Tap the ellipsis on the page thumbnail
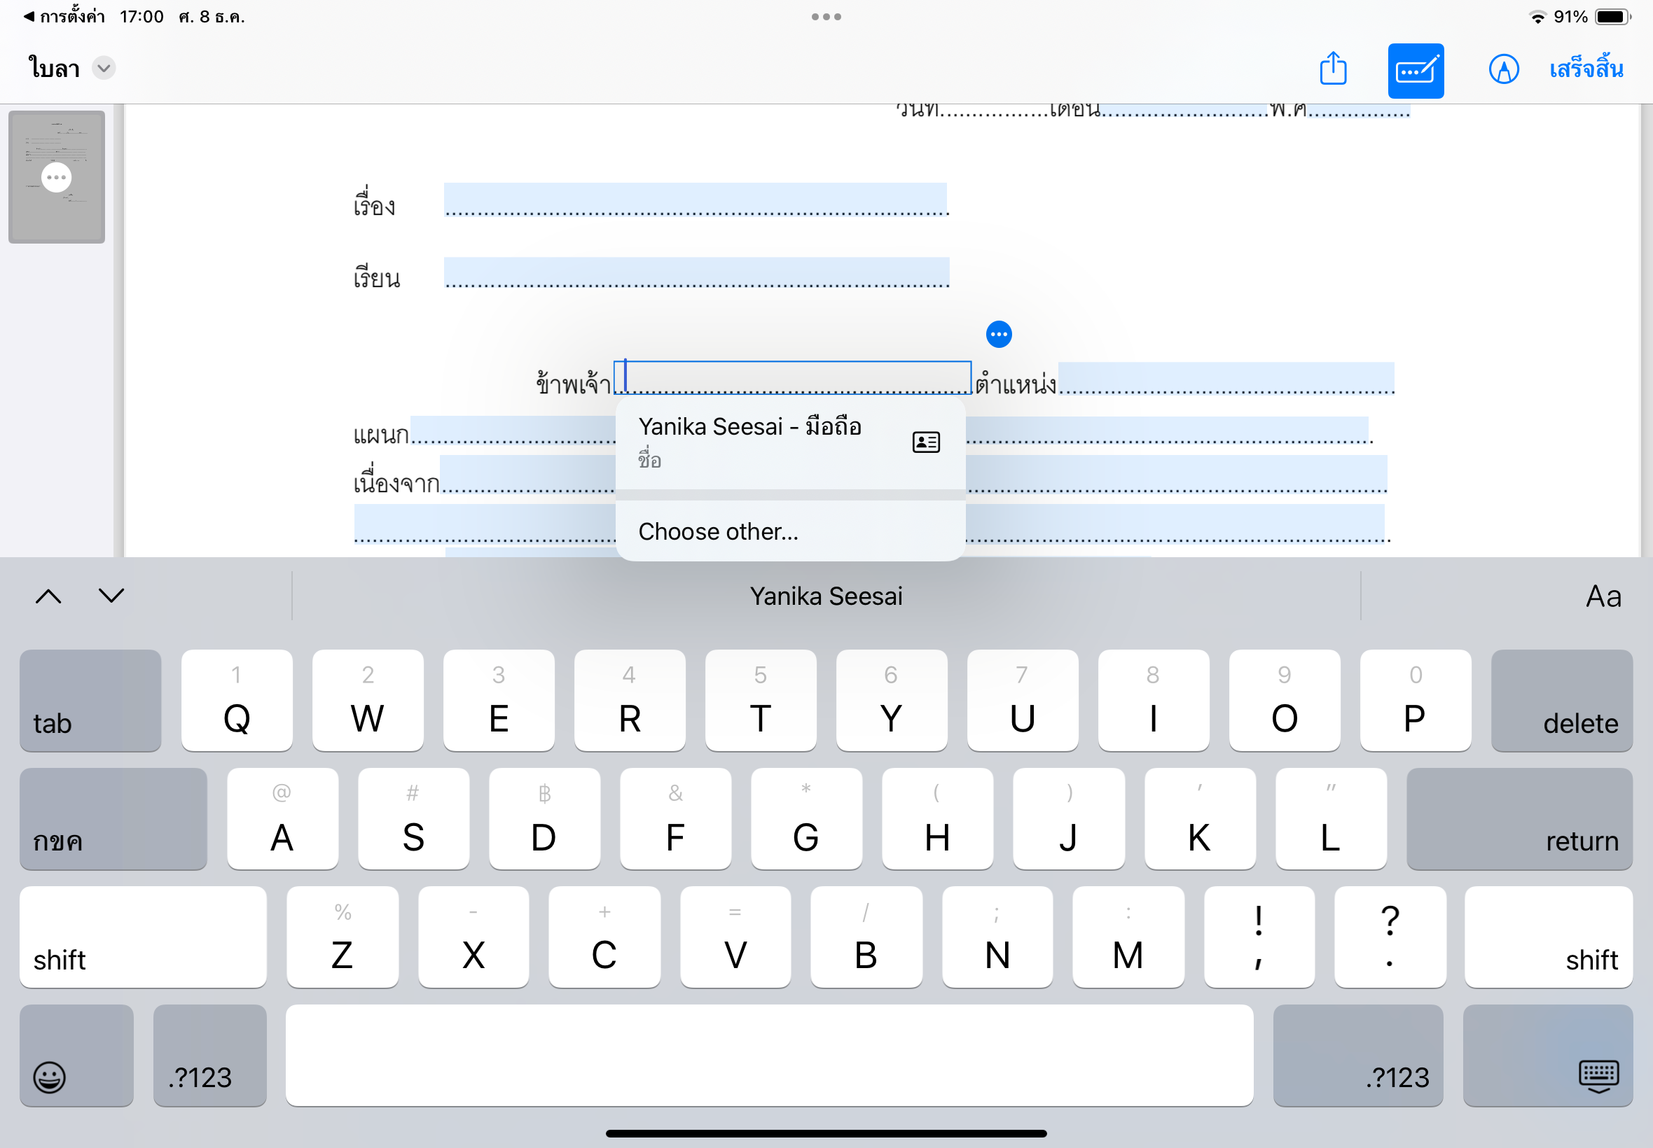The width and height of the screenshot is (1653, 1148). coord(56,177)
